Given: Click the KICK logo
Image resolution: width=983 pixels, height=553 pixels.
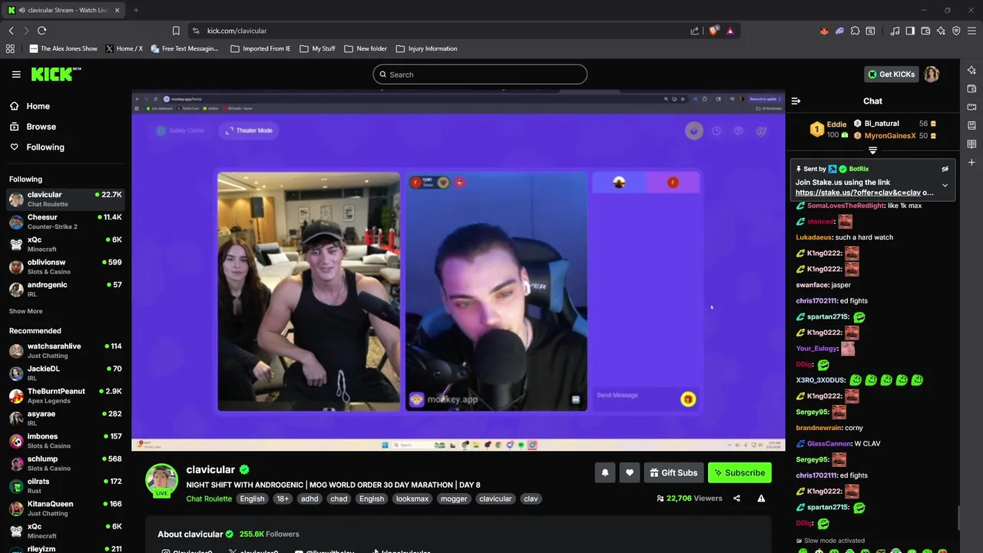Looking at the screenshot, I should (56, 74).
